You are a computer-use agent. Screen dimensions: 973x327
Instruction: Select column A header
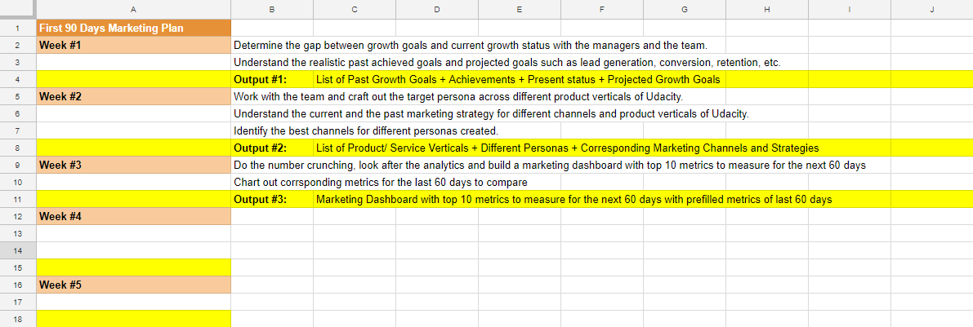(x=133, y=9)
